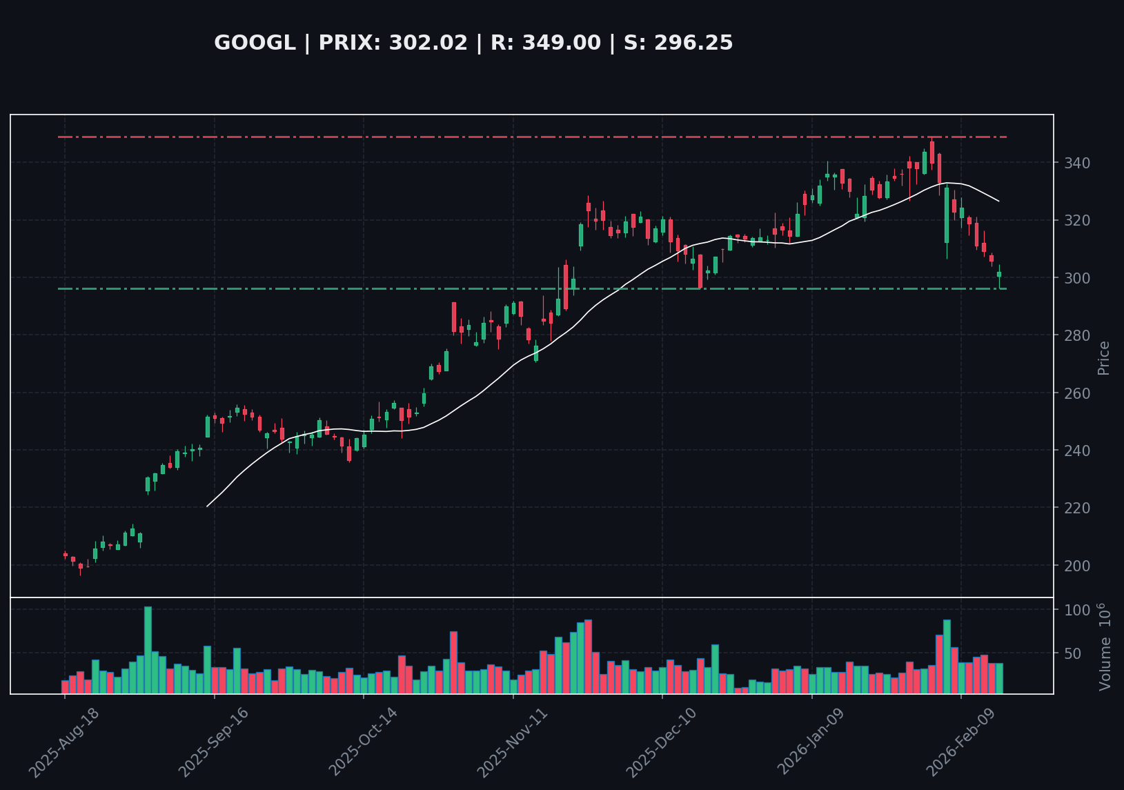Select the 2025-Dec-10 date label
The height and width of the screenshot is (790, 1124).
tap(662, 742)
